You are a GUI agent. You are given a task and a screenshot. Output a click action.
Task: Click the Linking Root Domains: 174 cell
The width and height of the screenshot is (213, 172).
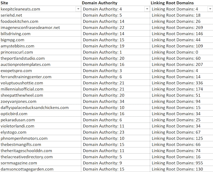coord(182,89)
